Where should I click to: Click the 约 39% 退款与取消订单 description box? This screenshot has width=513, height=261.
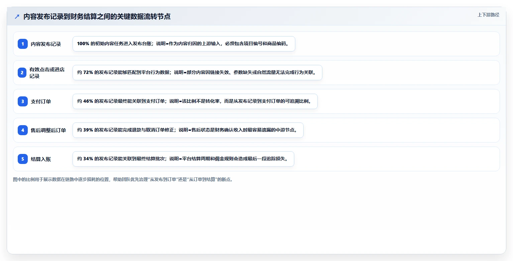tap(188, 130)
